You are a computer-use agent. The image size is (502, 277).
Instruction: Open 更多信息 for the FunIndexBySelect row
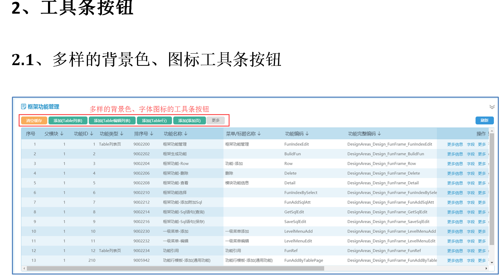click(x=455, y=193)
